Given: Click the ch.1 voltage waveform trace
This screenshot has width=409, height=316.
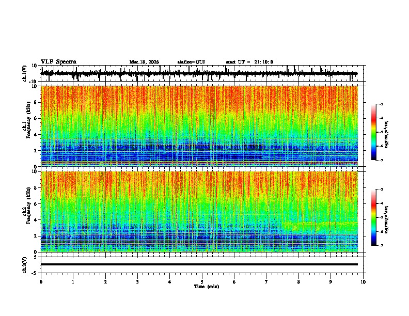Looking at the screenshot, I should (199, 73).
